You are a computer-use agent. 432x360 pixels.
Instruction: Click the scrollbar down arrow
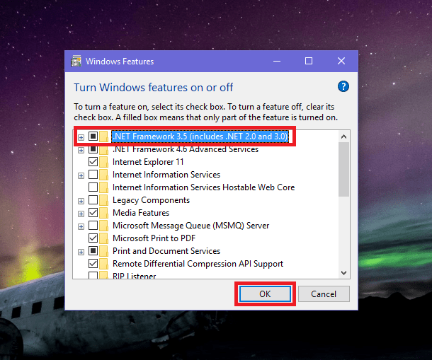(x=343, y=273)
